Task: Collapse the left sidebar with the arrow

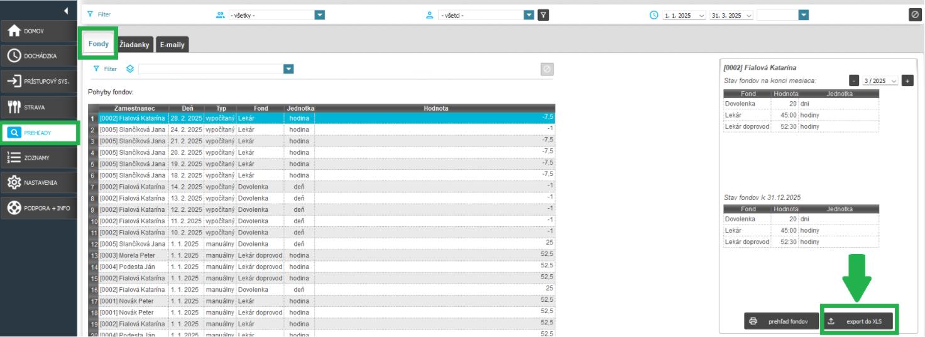Action: coord(66,11)
